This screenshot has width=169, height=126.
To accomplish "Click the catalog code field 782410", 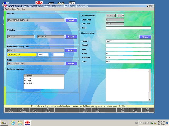I will (x=36, y=50).
